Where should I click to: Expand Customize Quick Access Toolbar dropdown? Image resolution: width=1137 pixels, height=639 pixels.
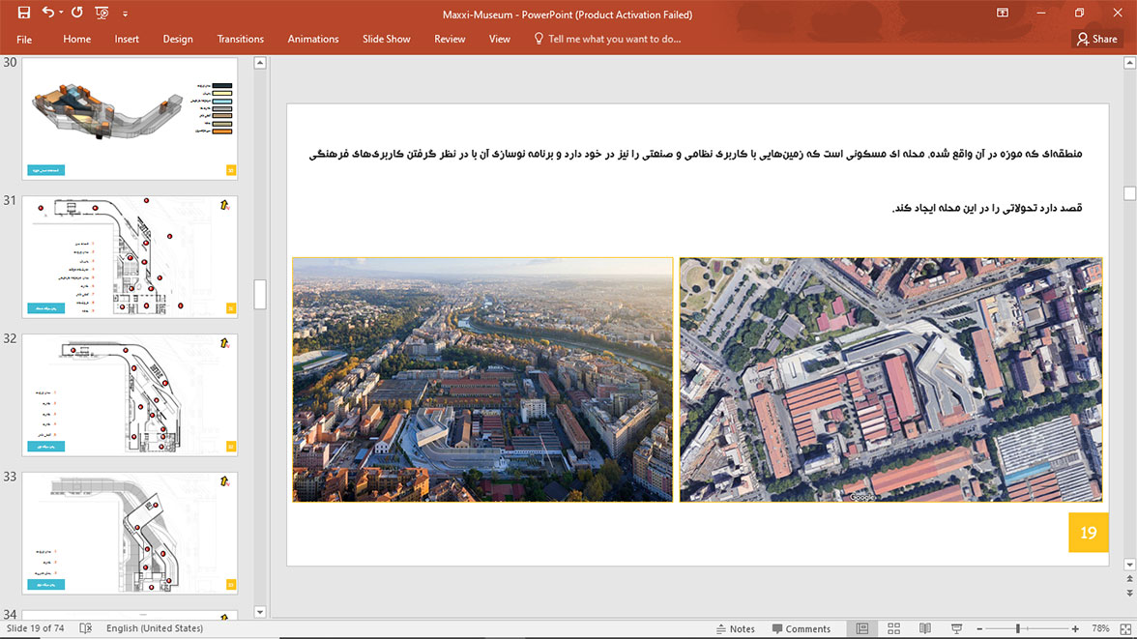[125, 14]
